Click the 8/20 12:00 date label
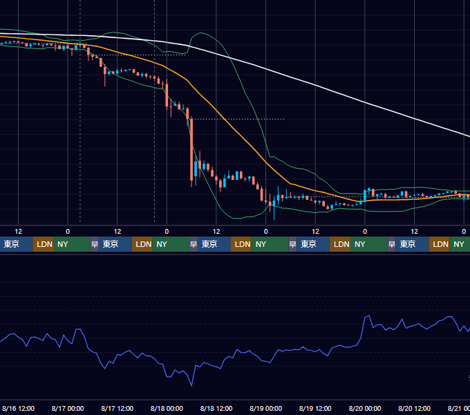The height and width of the screenshot is (415, 470). tap(414, 408)
